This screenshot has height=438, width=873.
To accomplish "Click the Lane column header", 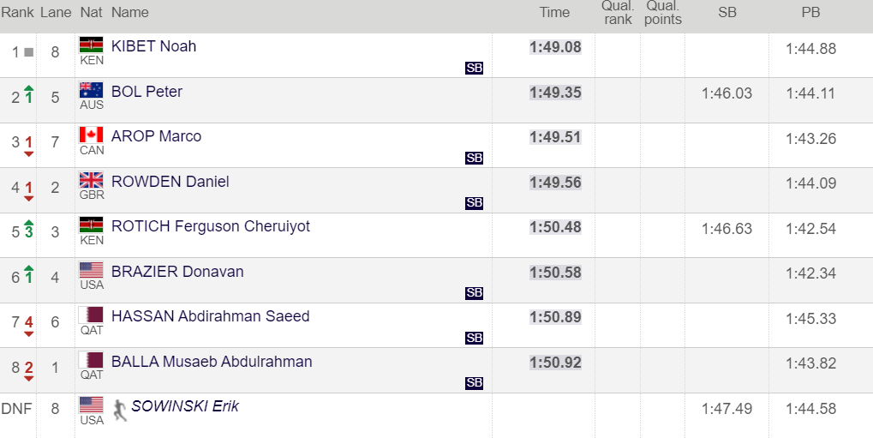I will pos(56,12).
